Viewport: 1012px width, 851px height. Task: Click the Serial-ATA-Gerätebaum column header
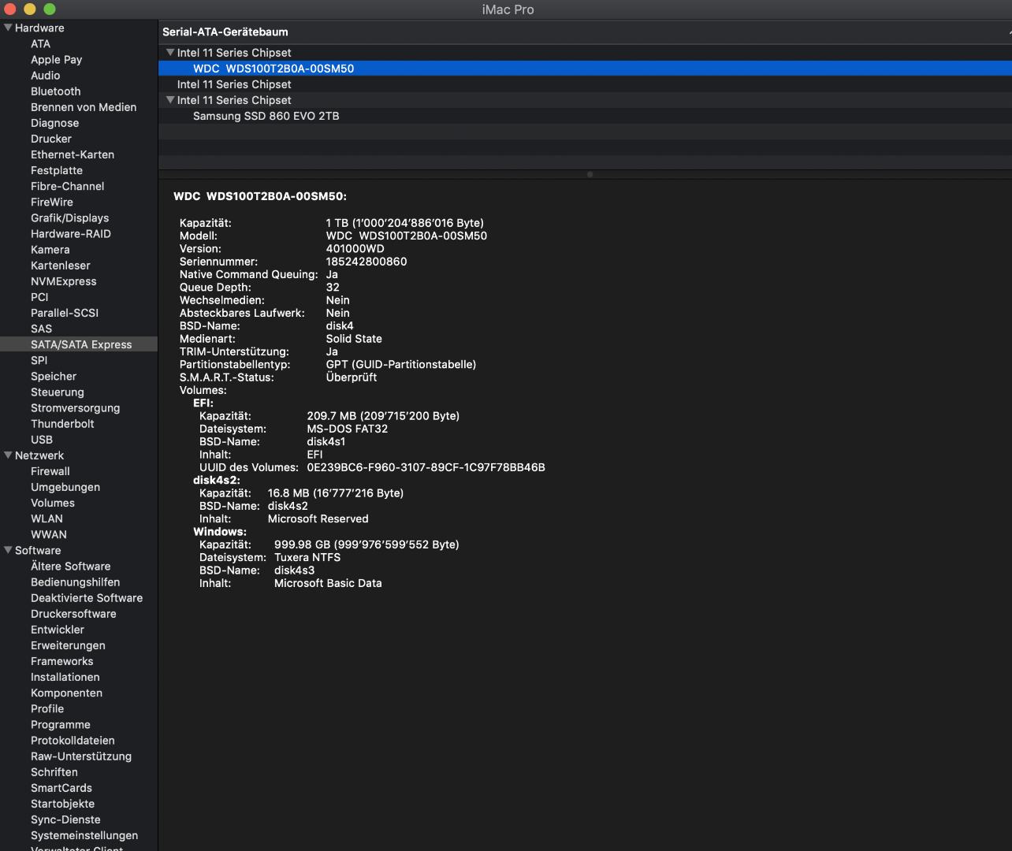(x=225, y=32)
